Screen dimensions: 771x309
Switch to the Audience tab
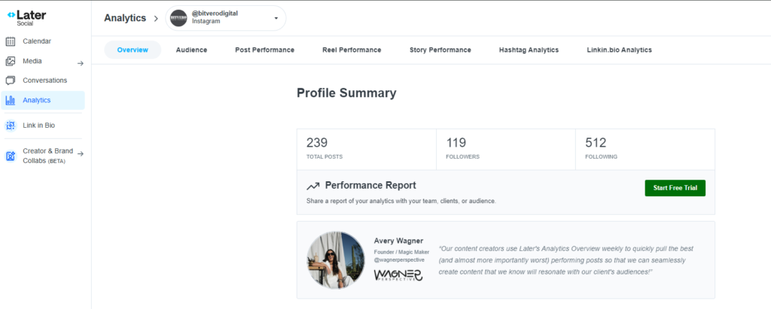191,50
